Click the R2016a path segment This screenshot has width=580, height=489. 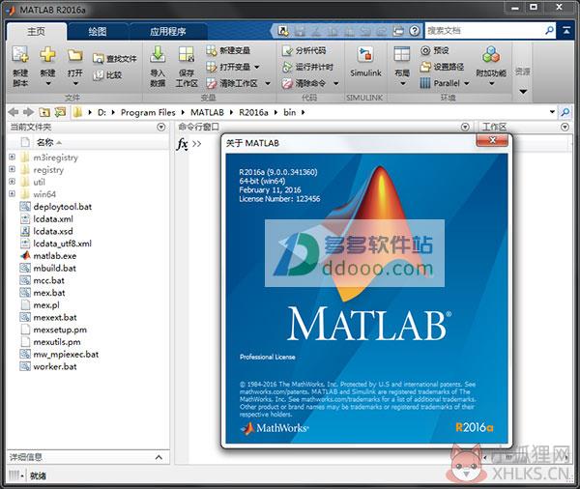[x=253, y=112]
